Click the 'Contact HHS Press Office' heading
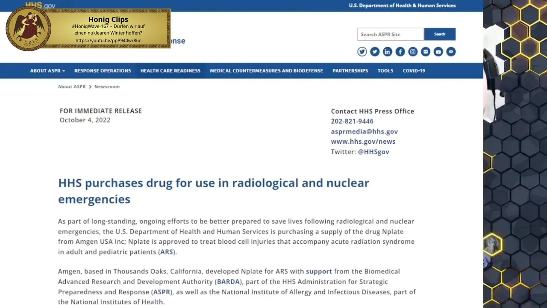 click(373, 111)
